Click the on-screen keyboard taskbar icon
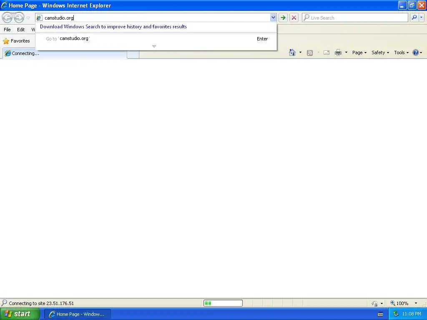The height and width of the screenshot is (320, 427). point(380,314)
